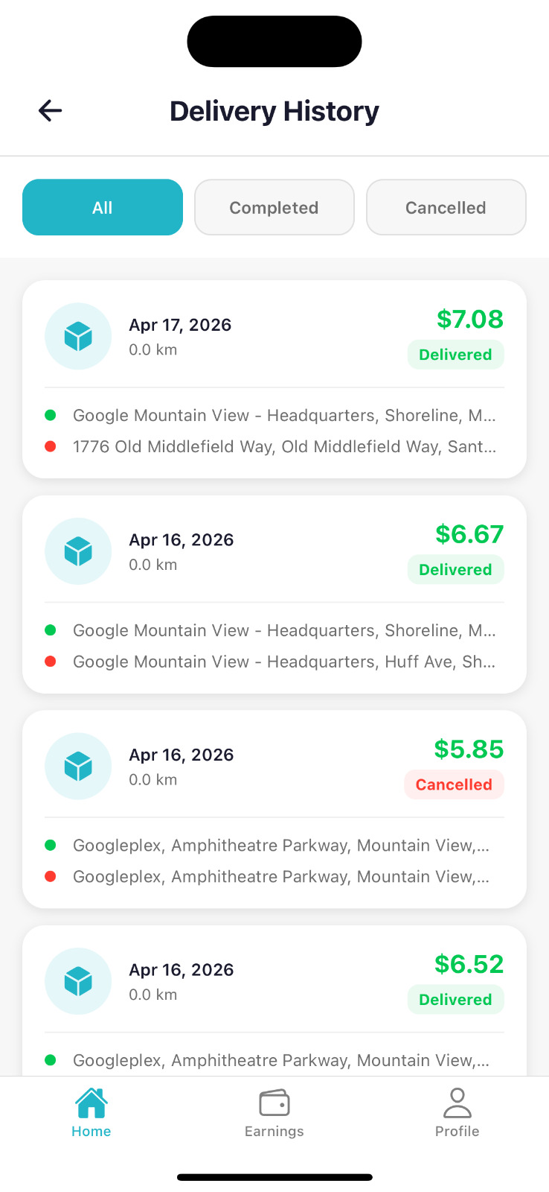Select the All filter
The height and width of the screenshot is (1192, 549).
(103, 208)
